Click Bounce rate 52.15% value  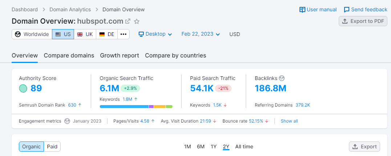pyautogui.click(x=256, y=121)
